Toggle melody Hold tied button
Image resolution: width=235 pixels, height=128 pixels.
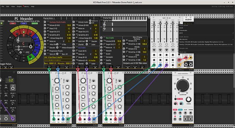pyautogui.click(x=77, y=41)
